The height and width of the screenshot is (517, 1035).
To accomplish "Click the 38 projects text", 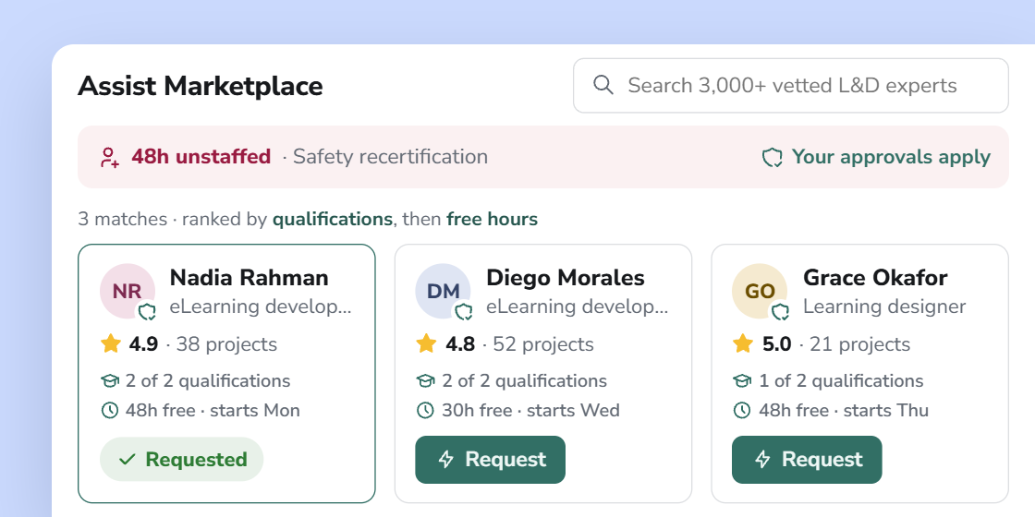I will 226,344.
